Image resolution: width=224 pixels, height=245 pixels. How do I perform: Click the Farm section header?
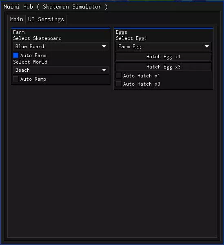click(x=19, y=32)
